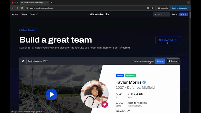Go back to the previous page

(x=13, y=8)
